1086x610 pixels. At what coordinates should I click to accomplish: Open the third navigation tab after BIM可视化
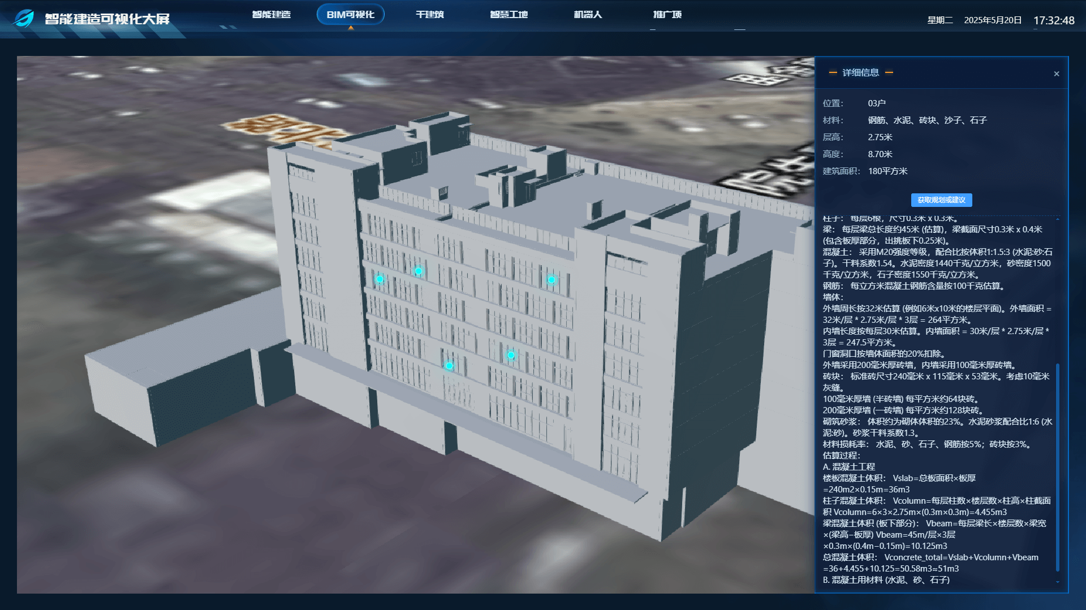pyautogui.click(x=588, y=15)
